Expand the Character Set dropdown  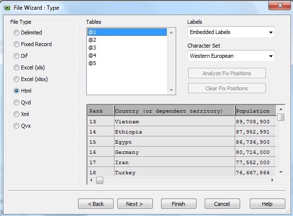click(231, 56)
